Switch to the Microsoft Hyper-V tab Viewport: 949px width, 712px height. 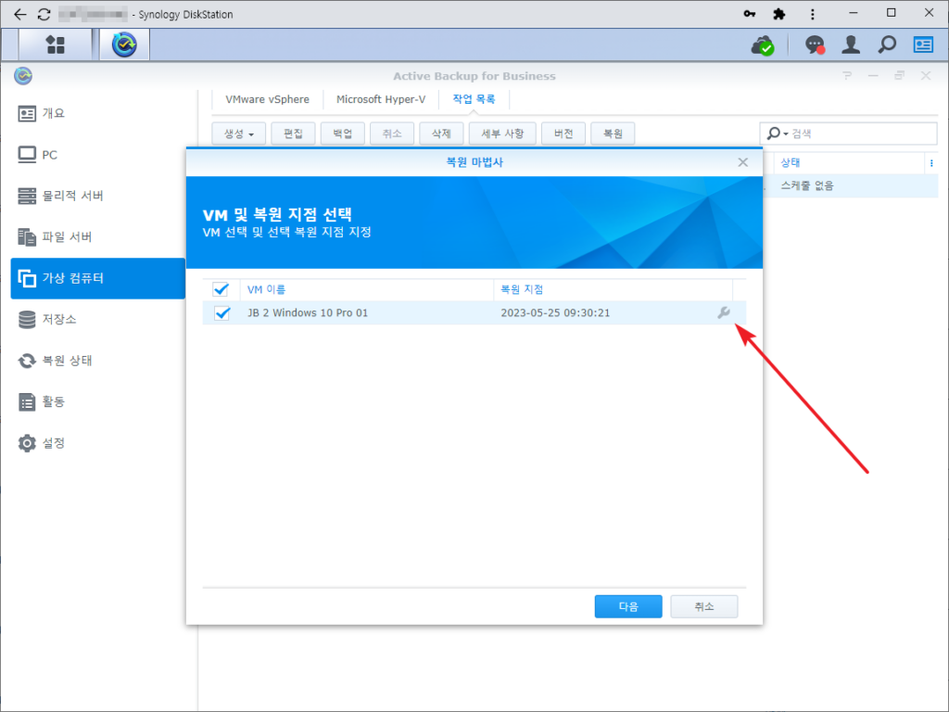click(x=381, y=99)
